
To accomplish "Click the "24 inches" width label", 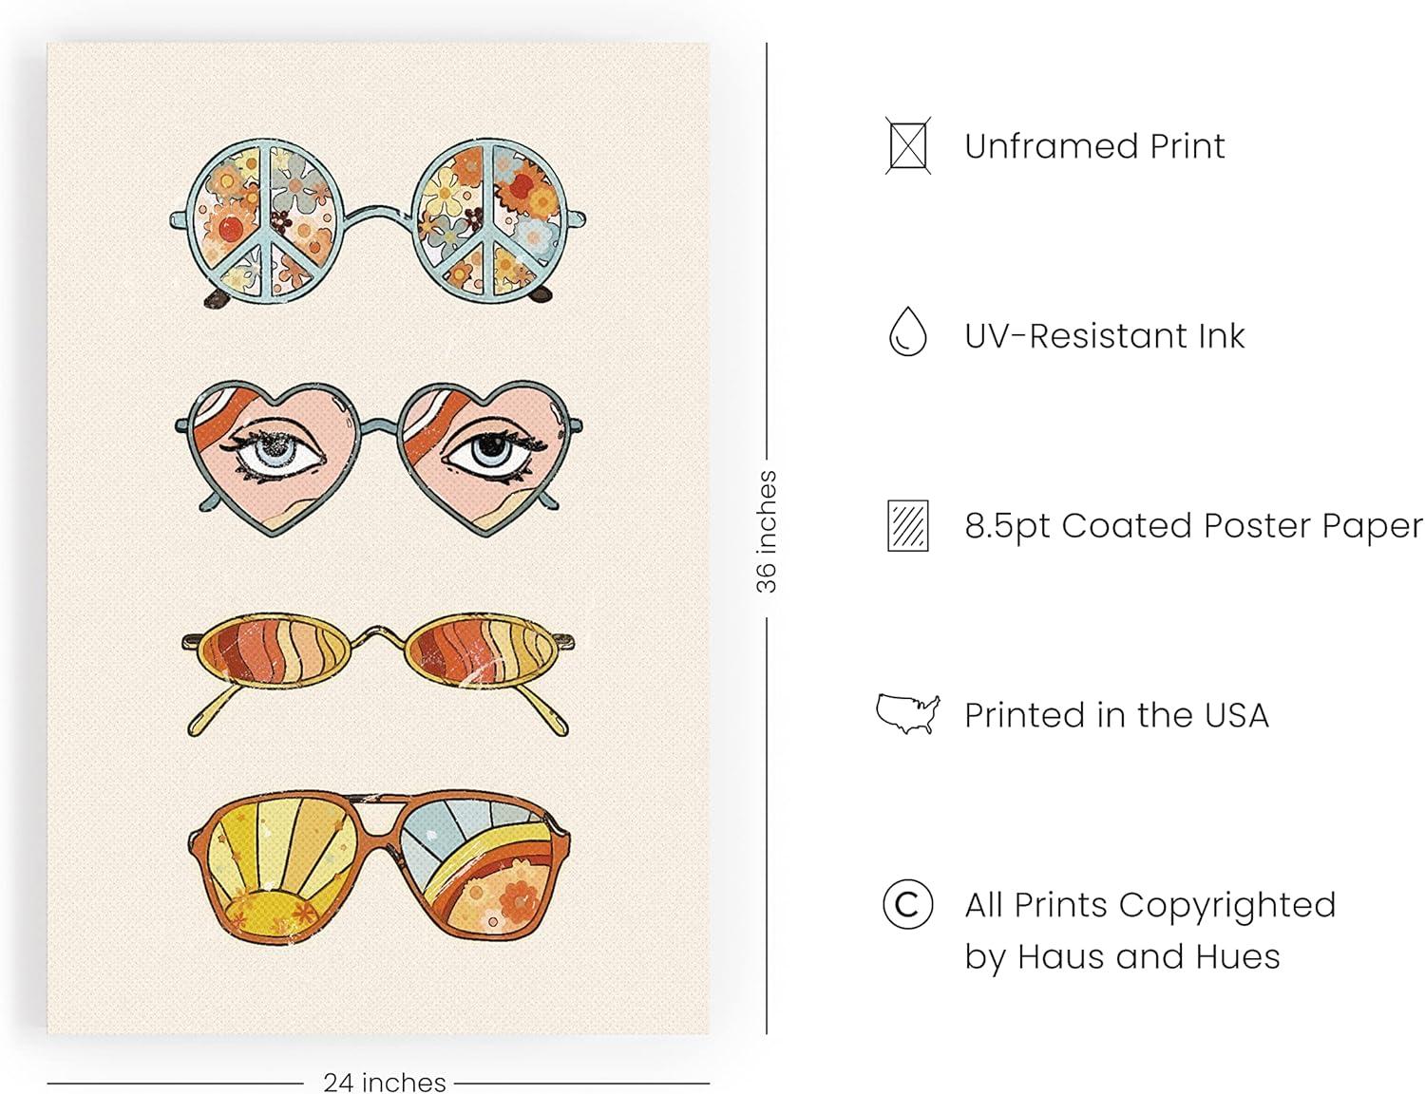I will click(384, 1082).
